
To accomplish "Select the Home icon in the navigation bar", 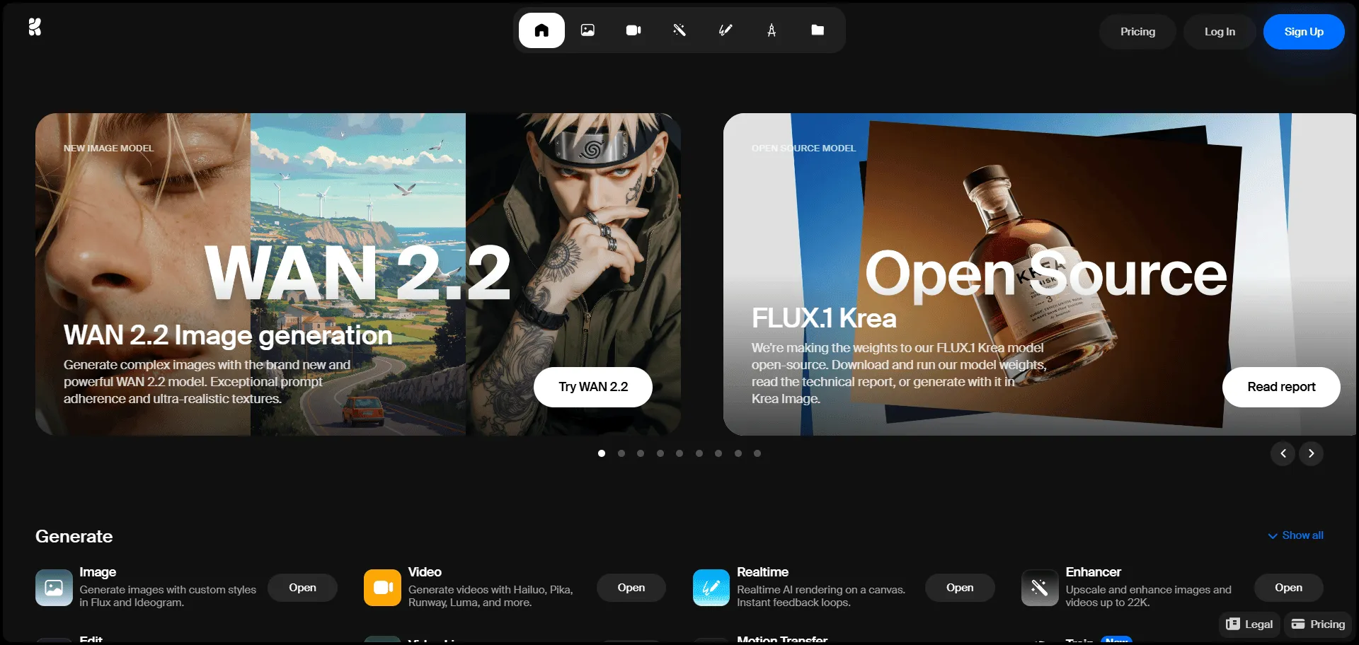I will pyautogui.click(x=541, y=30).
